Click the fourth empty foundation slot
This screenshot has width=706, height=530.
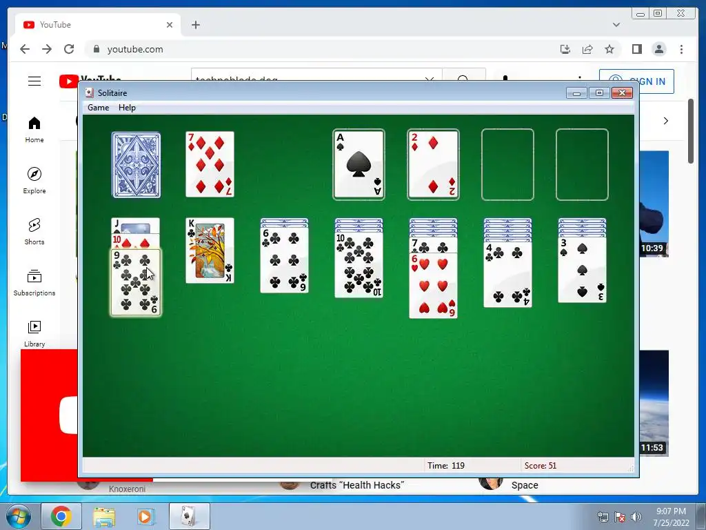tap(582, 164)
